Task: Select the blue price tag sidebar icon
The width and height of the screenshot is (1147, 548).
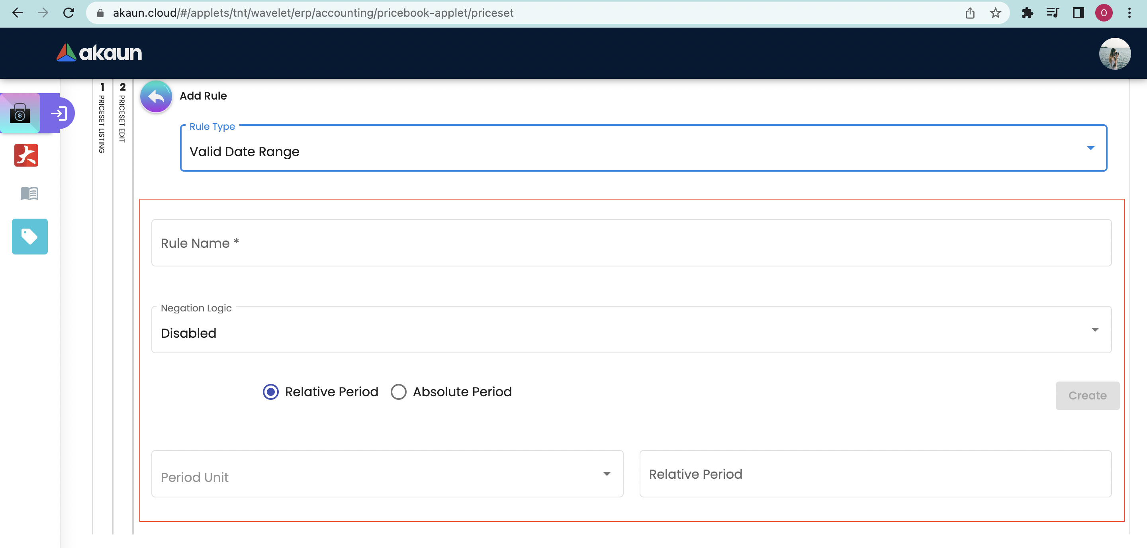Action: pos(29,237)
